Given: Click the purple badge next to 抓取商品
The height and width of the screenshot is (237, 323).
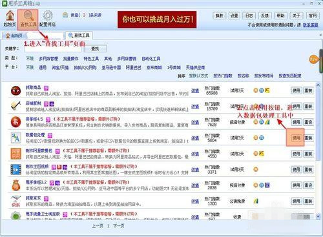Looking at the screenshot, I should coord(46,88).
